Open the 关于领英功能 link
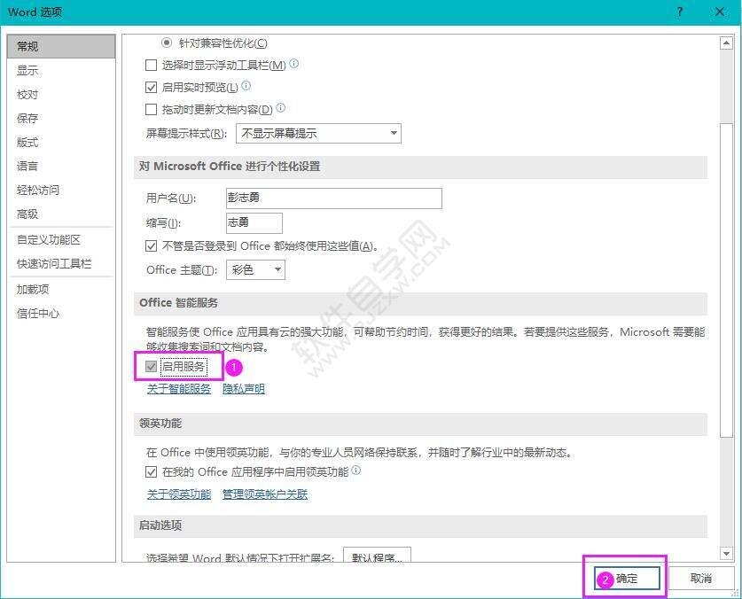 click(x=178, y=494)
